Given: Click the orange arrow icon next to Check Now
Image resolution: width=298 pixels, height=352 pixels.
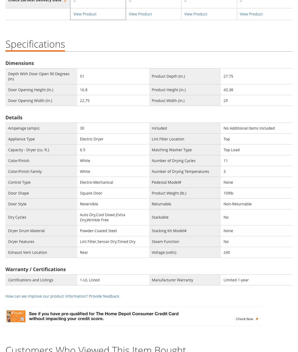Looking at the screenshot, I should [257, 319].
